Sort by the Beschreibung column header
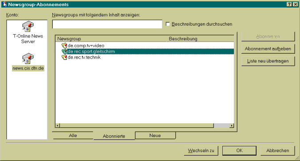300x161 pixels. pos(200,39)
